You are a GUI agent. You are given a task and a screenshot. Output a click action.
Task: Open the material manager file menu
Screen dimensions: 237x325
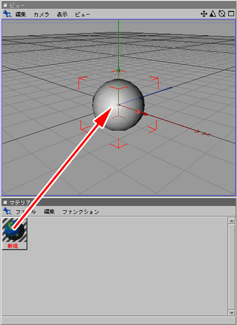click(26, 212)
